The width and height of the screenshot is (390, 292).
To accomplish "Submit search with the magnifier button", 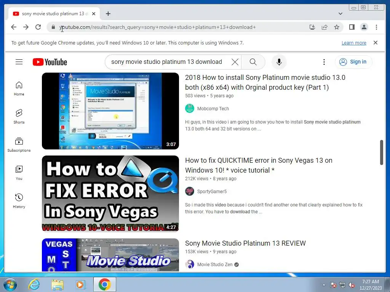I will tap(253, 62).
